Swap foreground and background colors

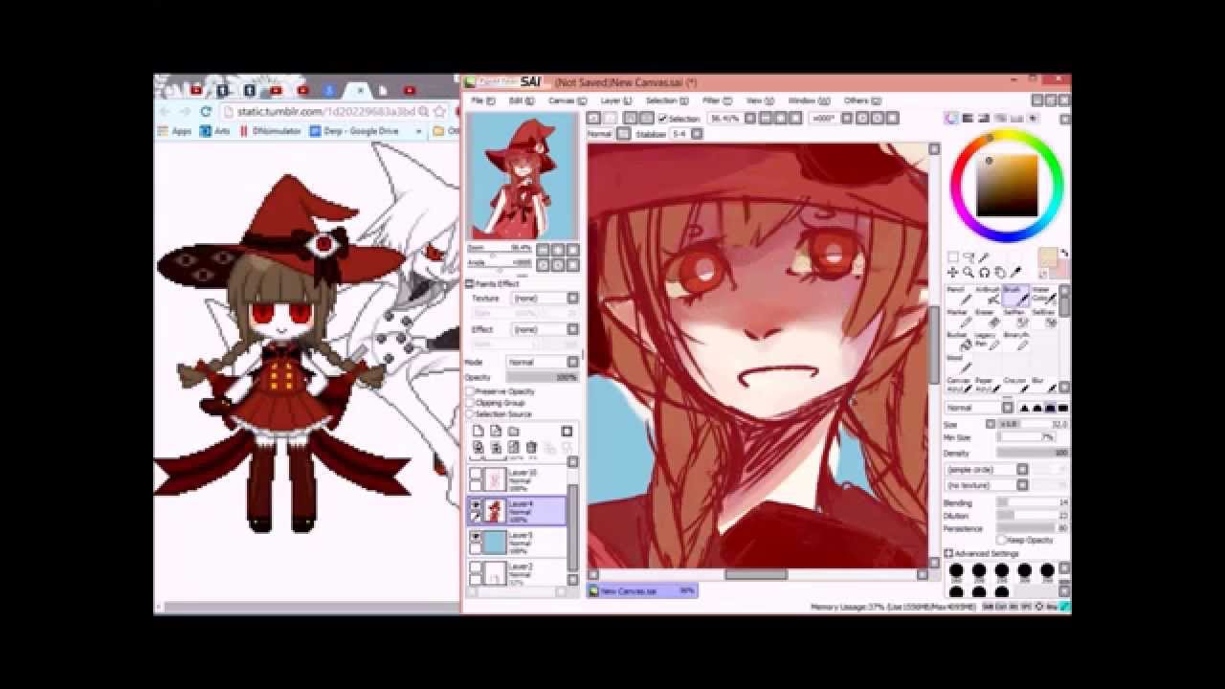1064,254
